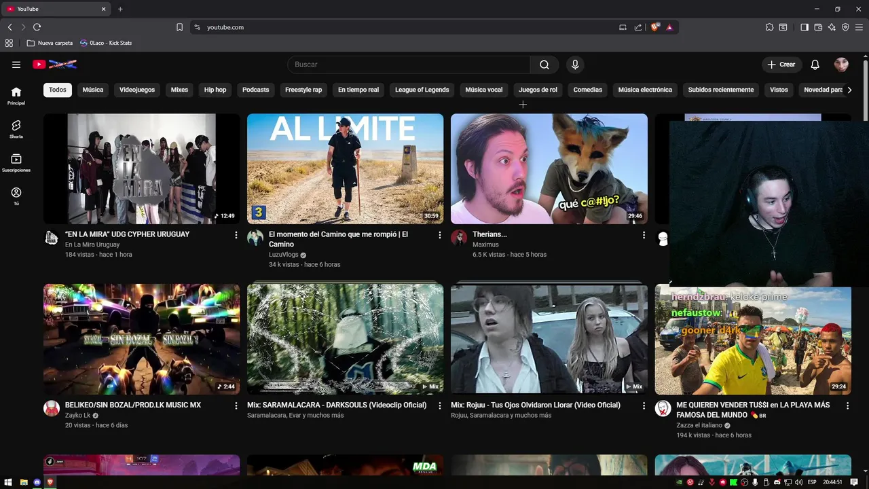Screen dimensions: 869x489
Task: Bookmark this page icon in address bar
Action: [179, 27]
